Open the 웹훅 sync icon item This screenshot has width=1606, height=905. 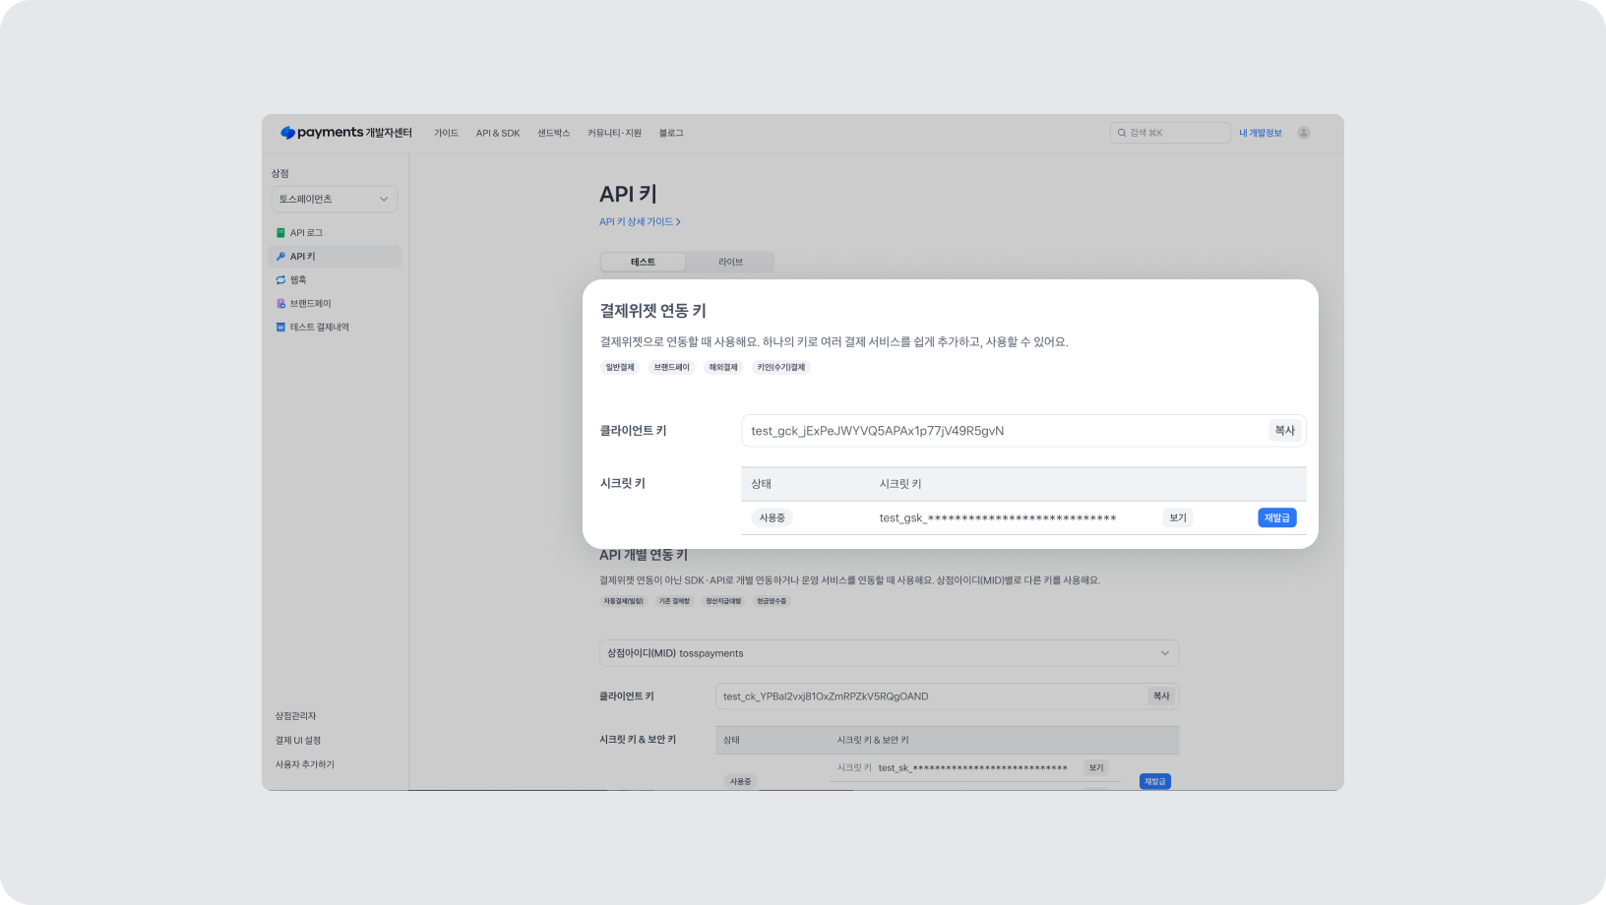[280, 280]
